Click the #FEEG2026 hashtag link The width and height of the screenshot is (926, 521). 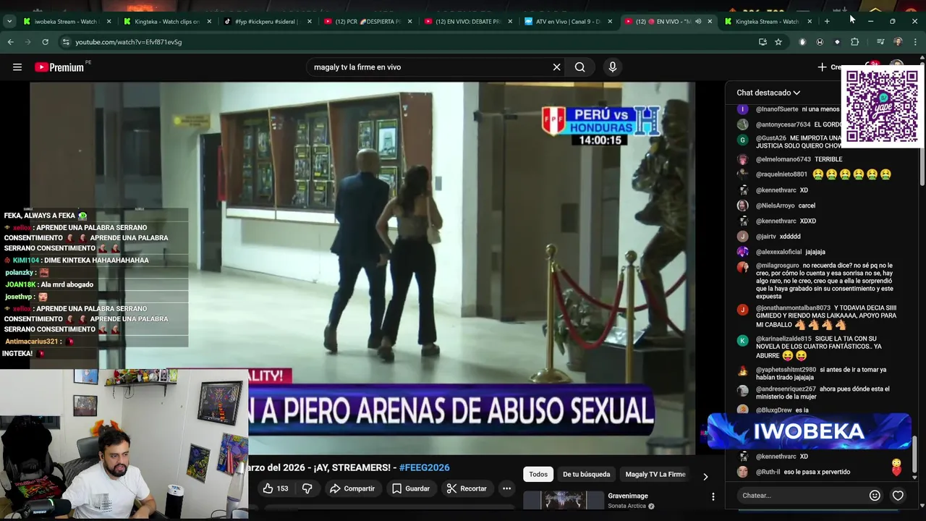tap(425, 467)
